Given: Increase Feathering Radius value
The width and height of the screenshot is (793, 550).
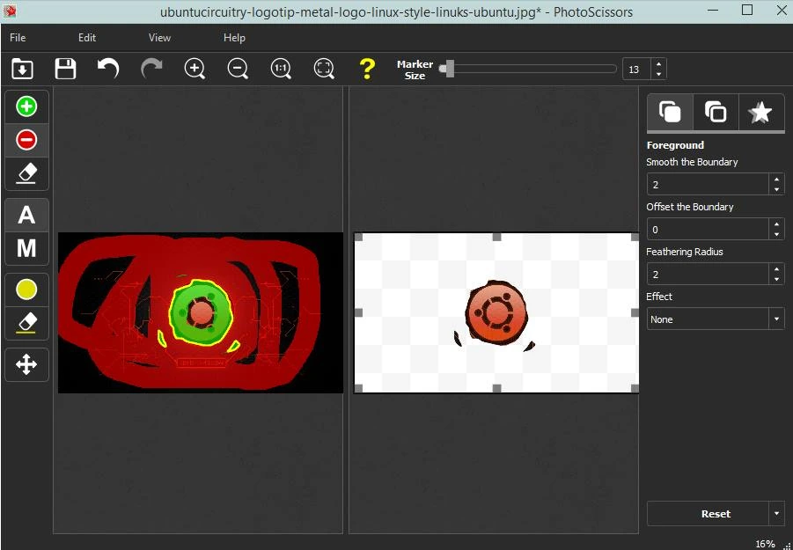Looking at the screenshot, I should [x=777, y=269].
